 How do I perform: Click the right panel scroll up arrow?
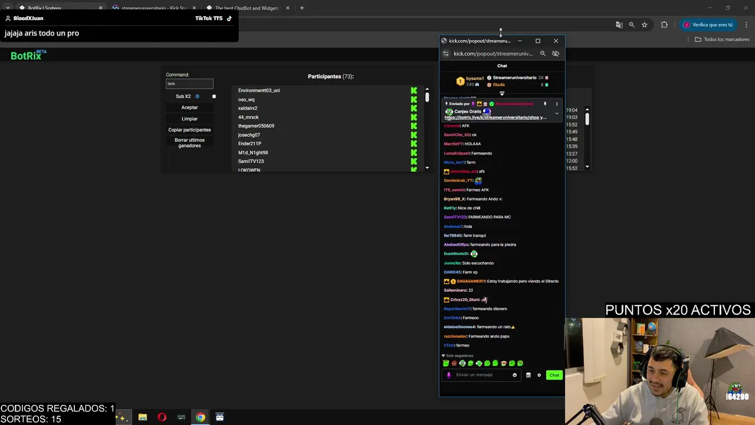pyautogui.click(x=587, y=109)
